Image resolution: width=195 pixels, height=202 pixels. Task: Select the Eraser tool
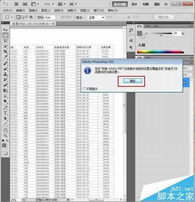pyautogui.click(x=6, y=85)
